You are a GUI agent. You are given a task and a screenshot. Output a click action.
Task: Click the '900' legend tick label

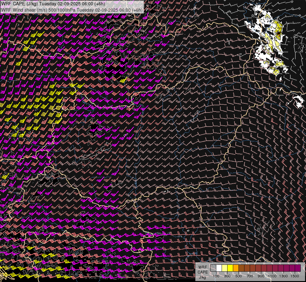pyautogui.click(x=261, y=276)
